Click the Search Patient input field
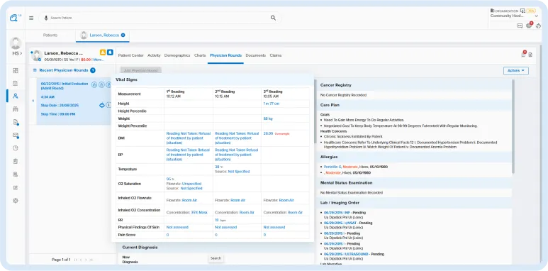 coord(160,18)
